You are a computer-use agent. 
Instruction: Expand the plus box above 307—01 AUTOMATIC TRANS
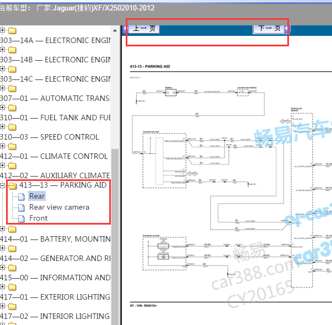(x=3, y=89)
